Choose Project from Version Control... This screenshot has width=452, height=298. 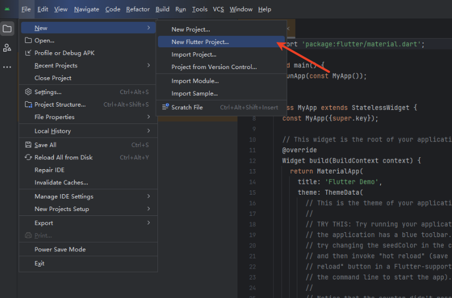click(x=213, y=67)
